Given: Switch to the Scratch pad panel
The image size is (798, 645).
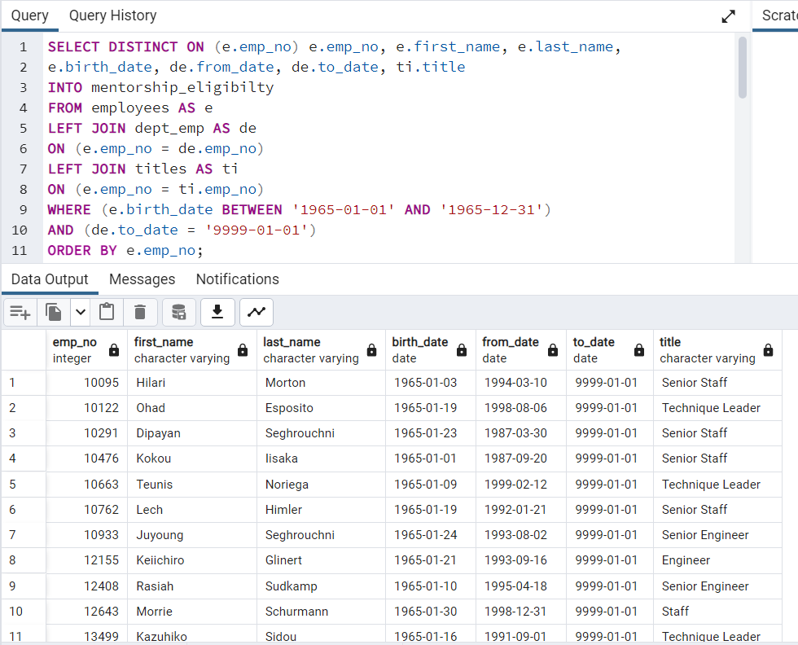Looking at the screenshot, I should pos(780,15).
